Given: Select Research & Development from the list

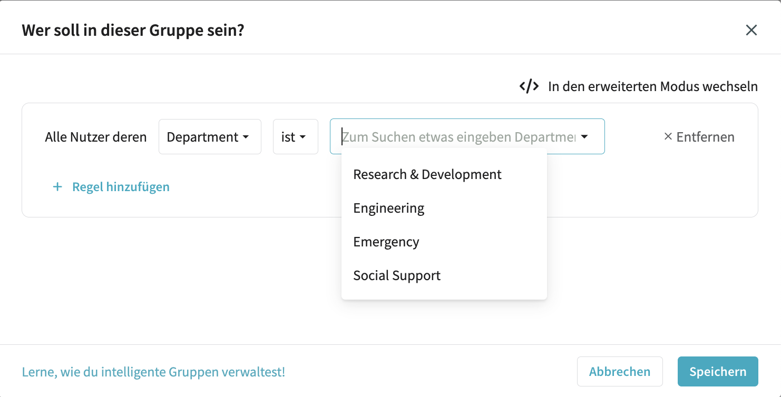Looking at the screenshot, I should (x=427, y=174).
